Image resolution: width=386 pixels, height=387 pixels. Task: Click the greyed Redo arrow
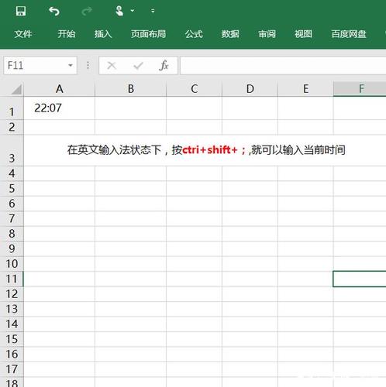[x=87, y=12]
